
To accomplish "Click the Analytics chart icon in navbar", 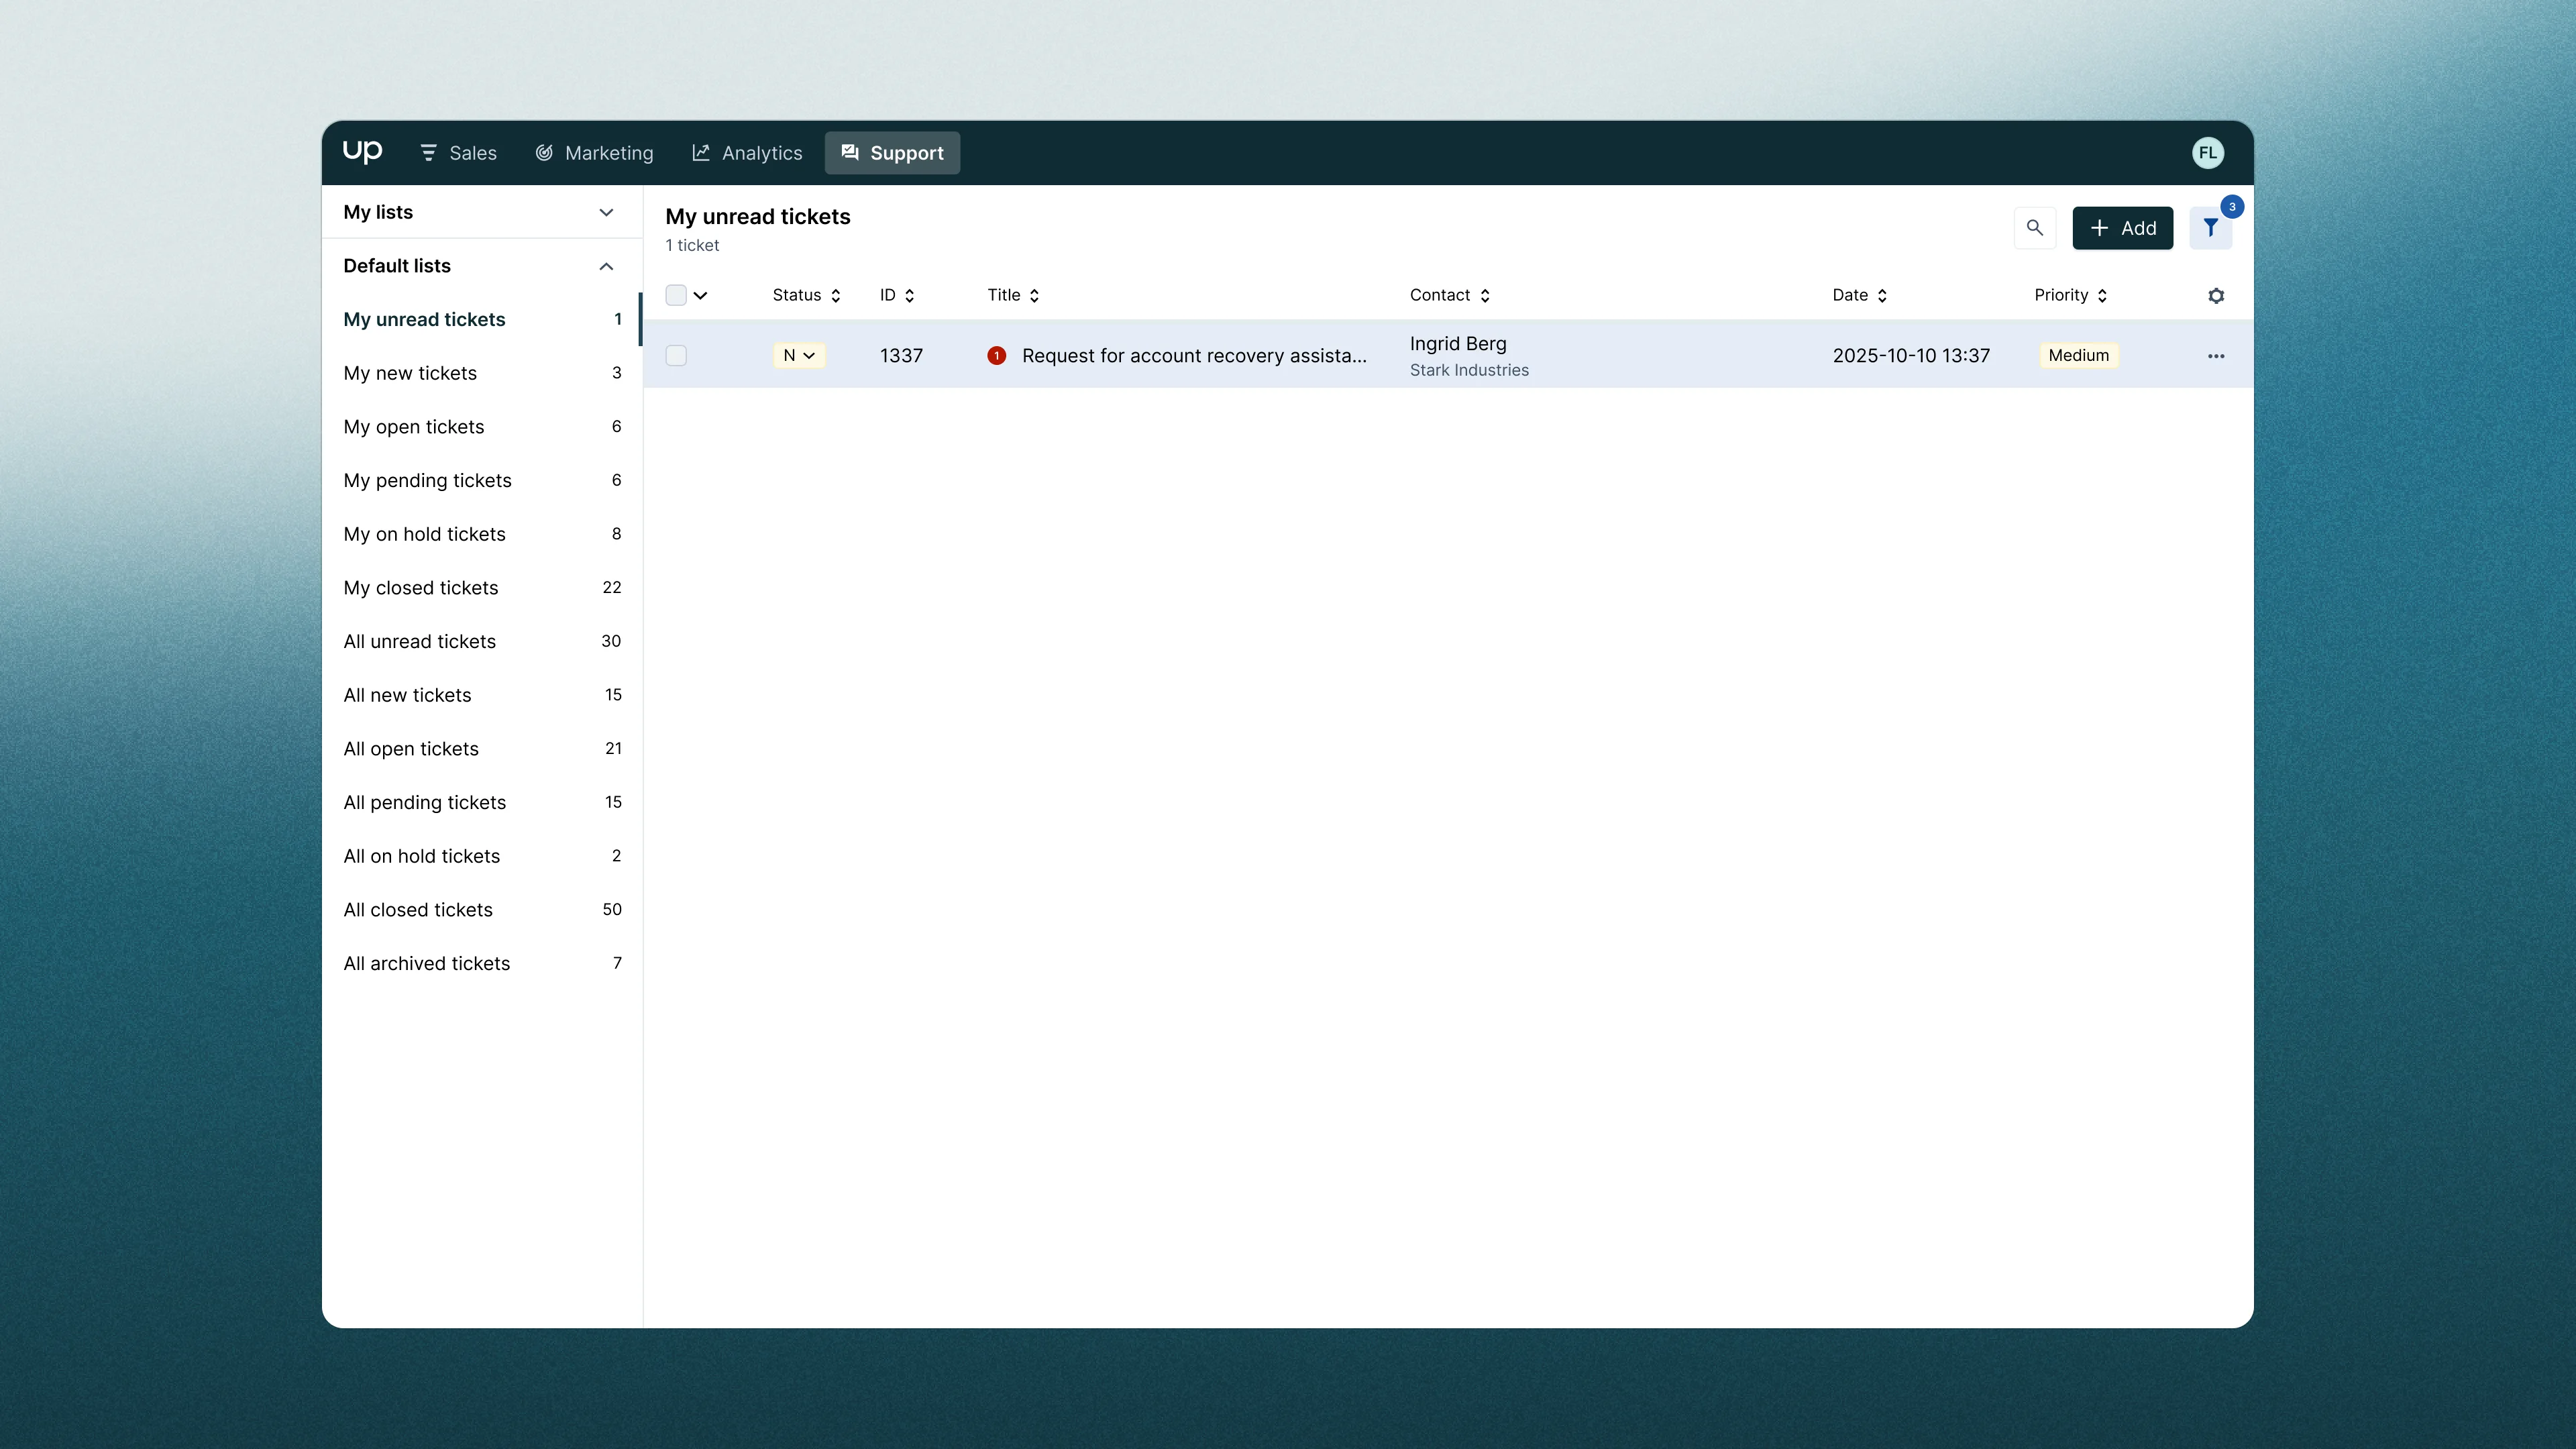I will (701, 153).
